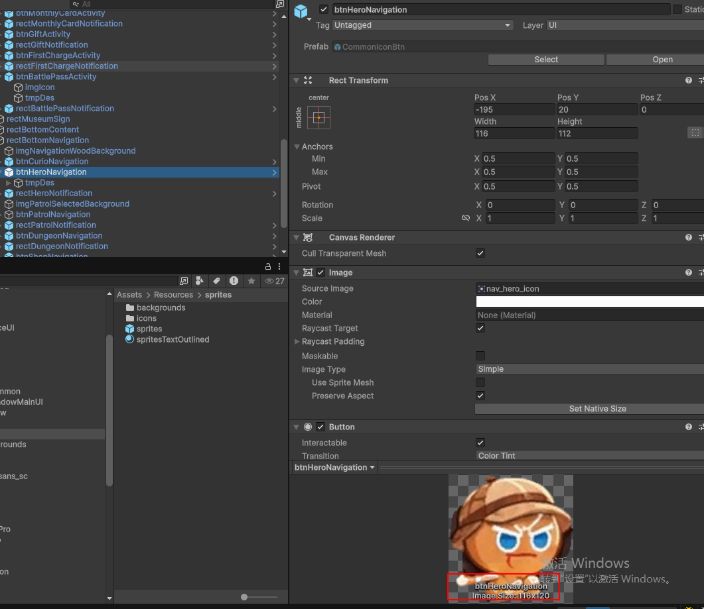Screen dimensions: 704x609
Task: Click the Color swatch of the Image
Action: (x=589, y=302)
